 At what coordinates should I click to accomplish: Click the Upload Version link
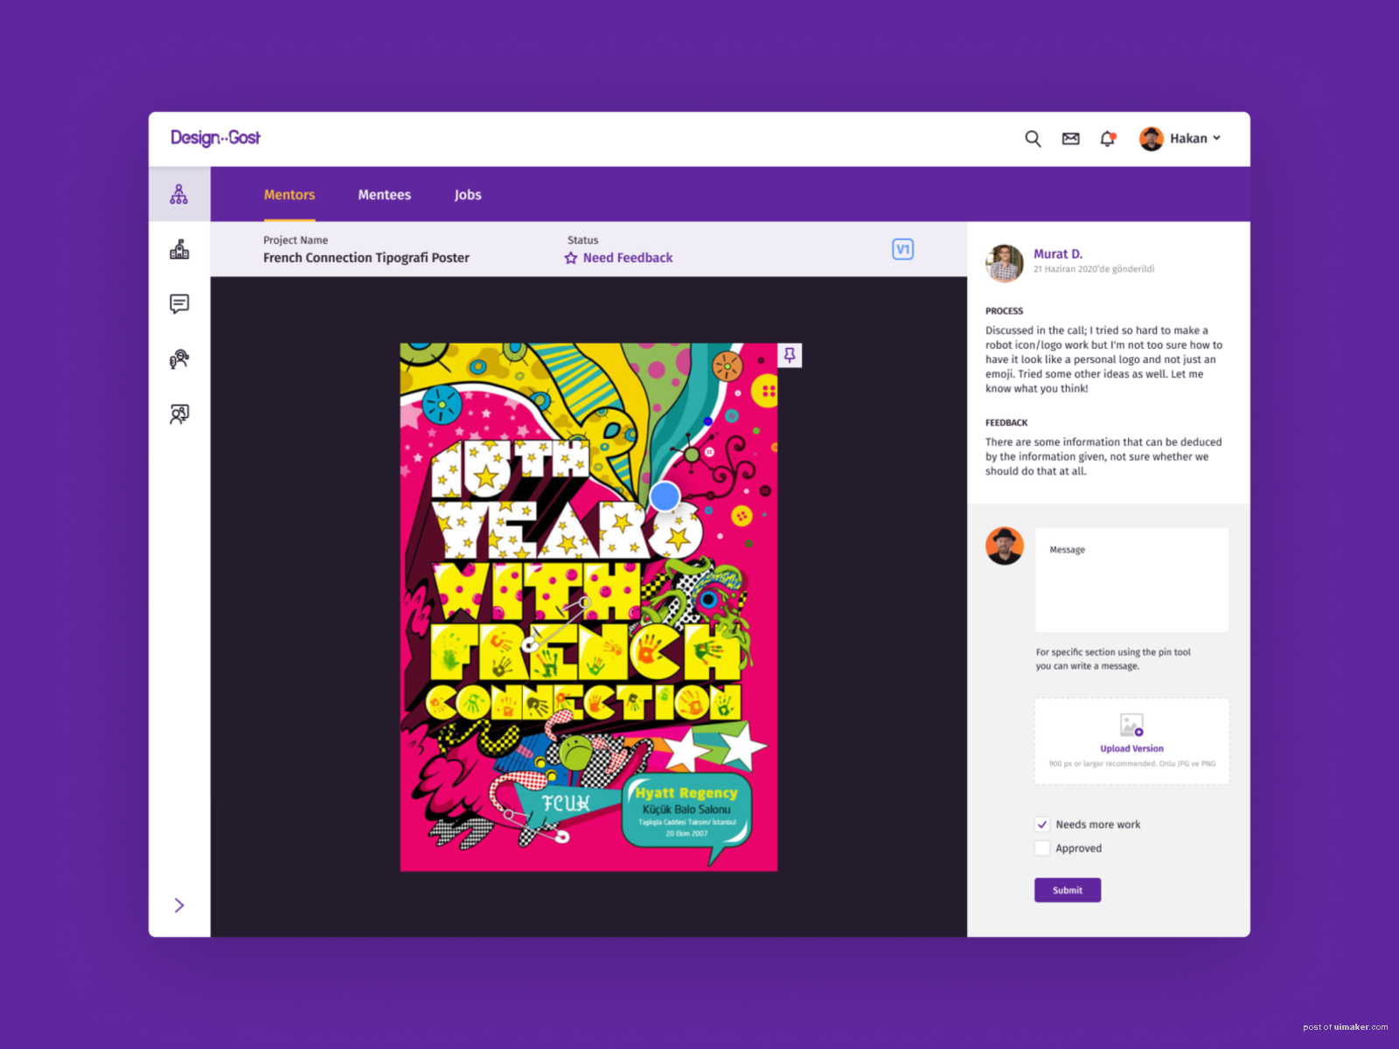(x=1131, y=749)
